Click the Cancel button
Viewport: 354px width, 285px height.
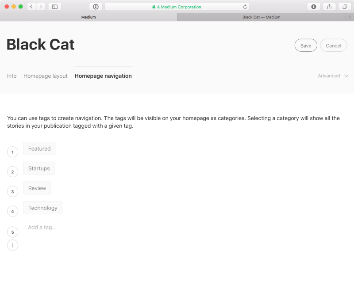tap(333, 46)
